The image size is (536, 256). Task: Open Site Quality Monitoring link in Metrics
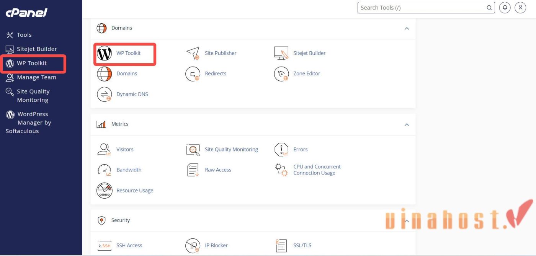click(x=232, y=149)
